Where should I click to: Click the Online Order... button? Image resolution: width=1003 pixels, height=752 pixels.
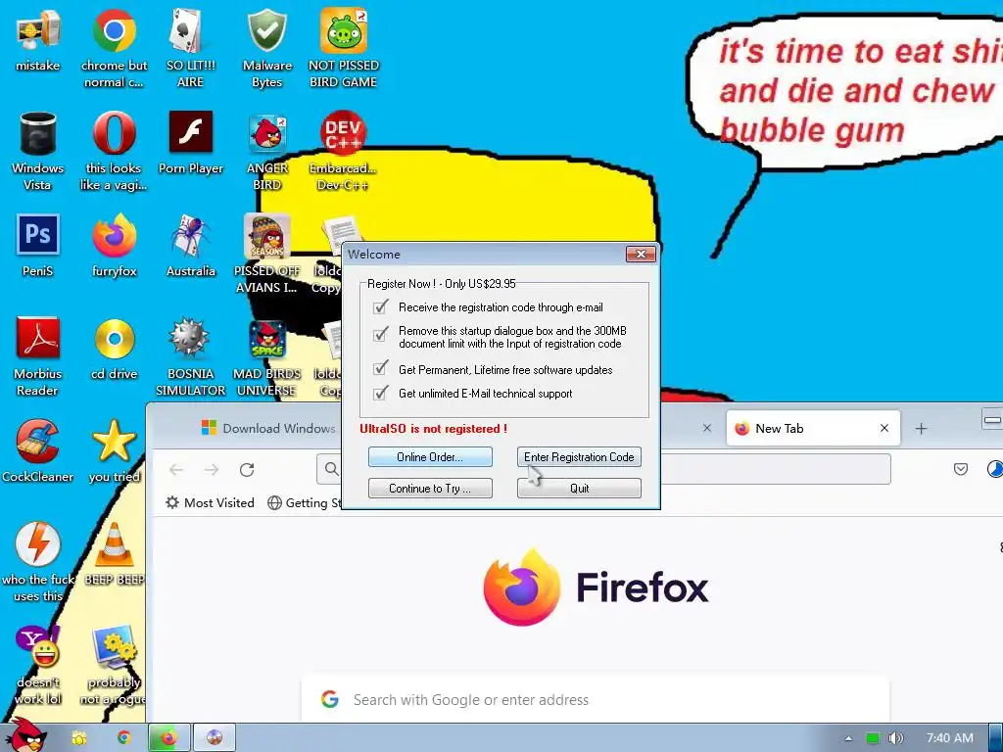pyautogui.click(x=430, y=456)
